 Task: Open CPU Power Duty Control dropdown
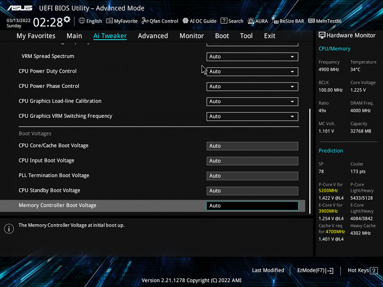coord(252,72)
